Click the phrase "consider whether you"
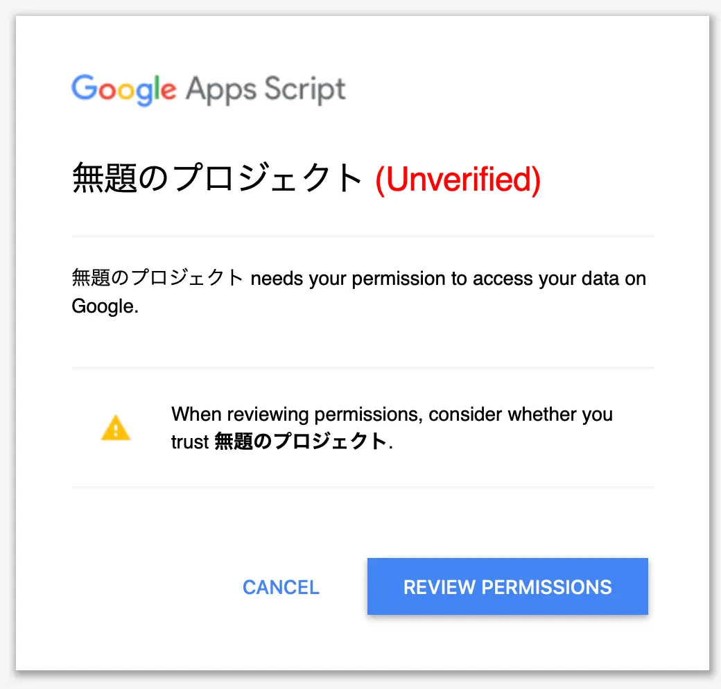 click(x=521, y=415)
